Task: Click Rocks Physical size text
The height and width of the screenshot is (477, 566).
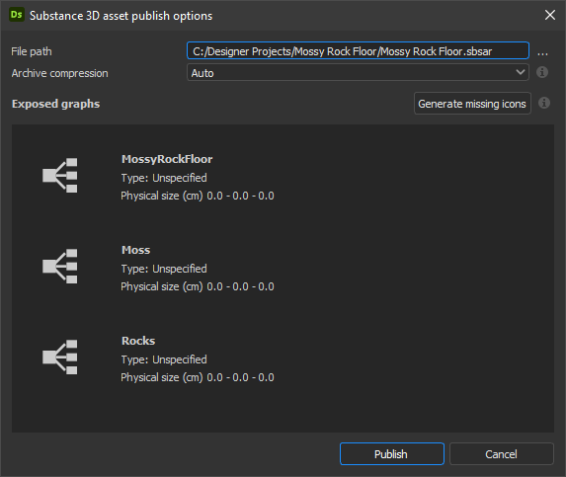Action: click(x=198, y=377)
